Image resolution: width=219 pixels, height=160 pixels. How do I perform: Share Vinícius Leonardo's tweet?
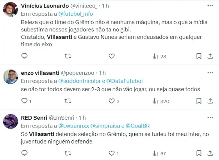(x=210, y=56)
